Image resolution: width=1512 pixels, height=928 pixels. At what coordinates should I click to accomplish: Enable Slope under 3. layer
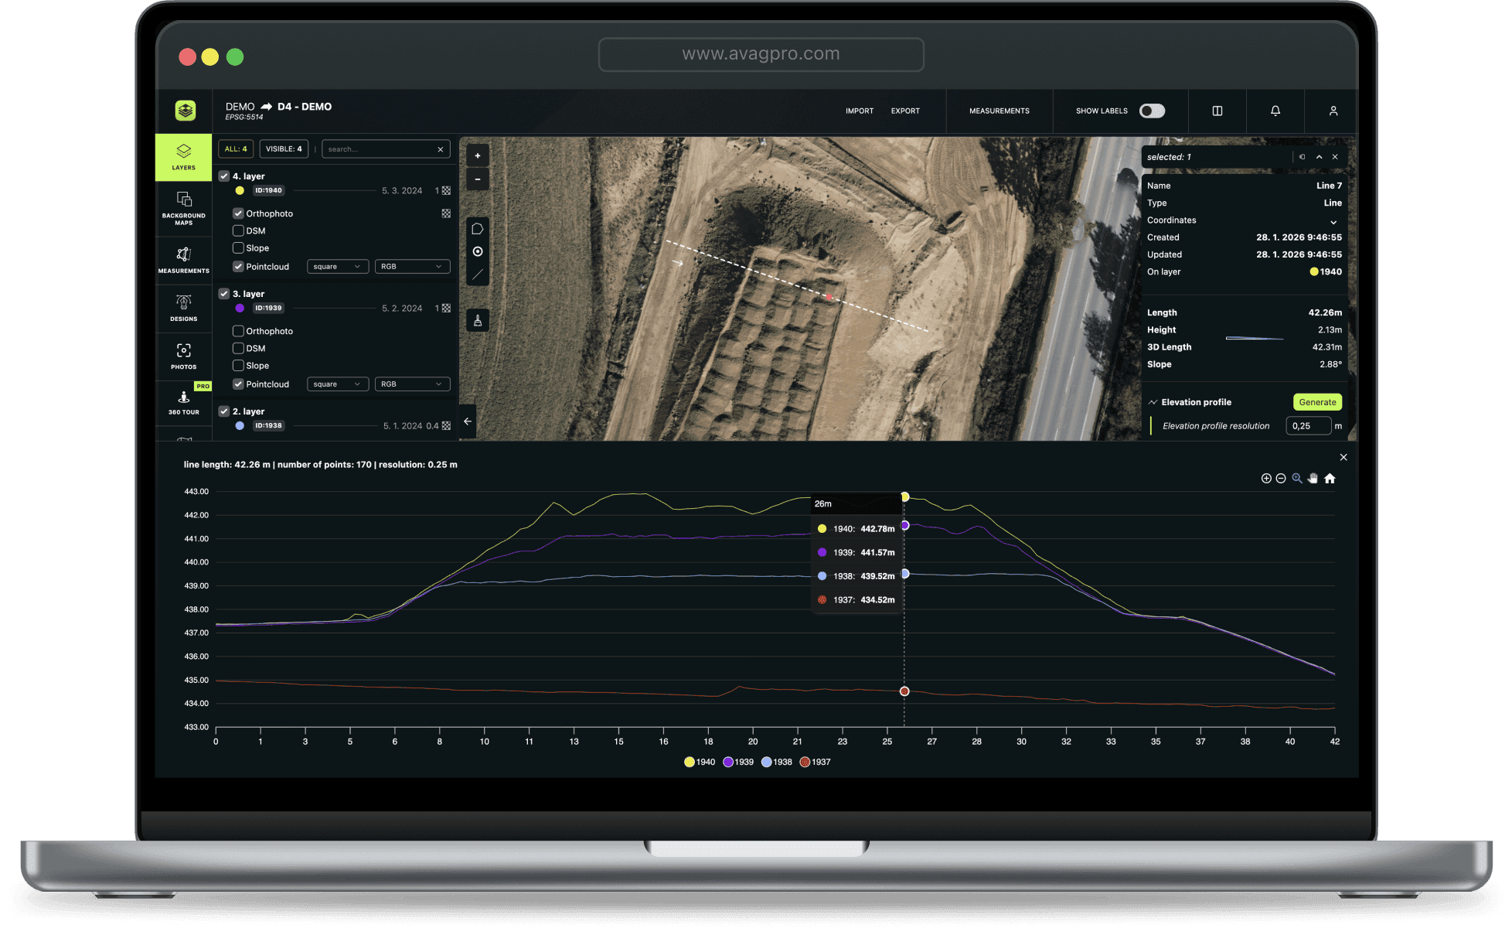[x=238, y=366]
